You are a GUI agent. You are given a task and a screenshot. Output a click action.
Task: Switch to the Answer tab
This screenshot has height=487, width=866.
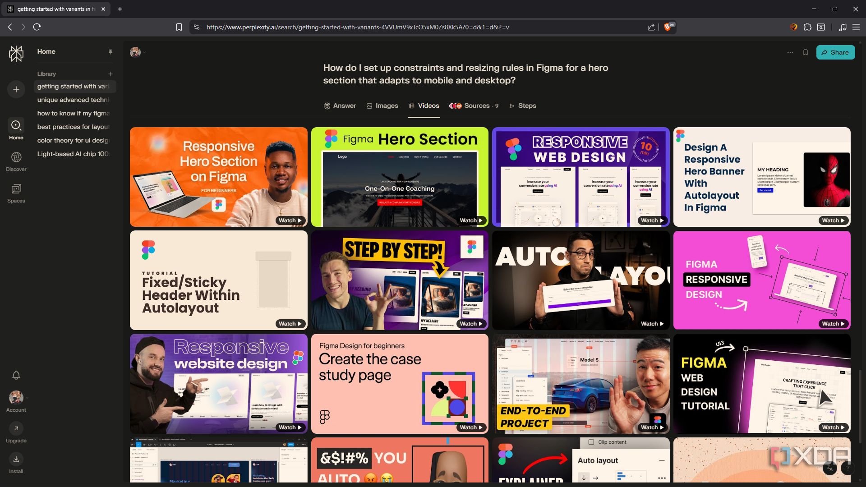tap(340, 106)
